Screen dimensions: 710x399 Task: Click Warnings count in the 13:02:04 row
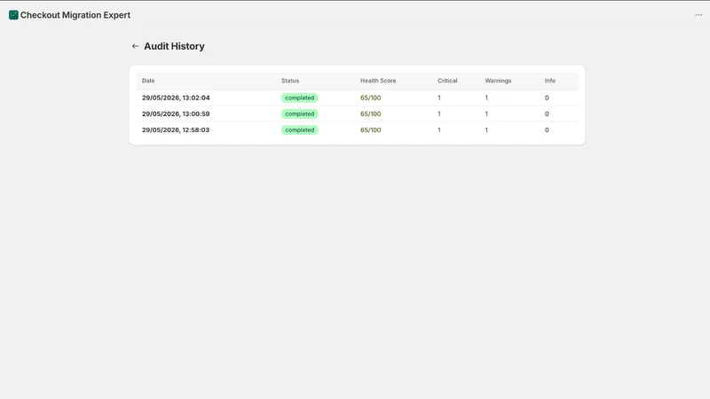click(486, 98)
